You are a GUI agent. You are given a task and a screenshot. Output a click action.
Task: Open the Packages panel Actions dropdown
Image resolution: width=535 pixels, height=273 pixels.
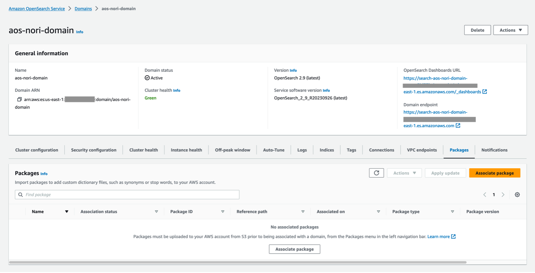tap(404, 173)
